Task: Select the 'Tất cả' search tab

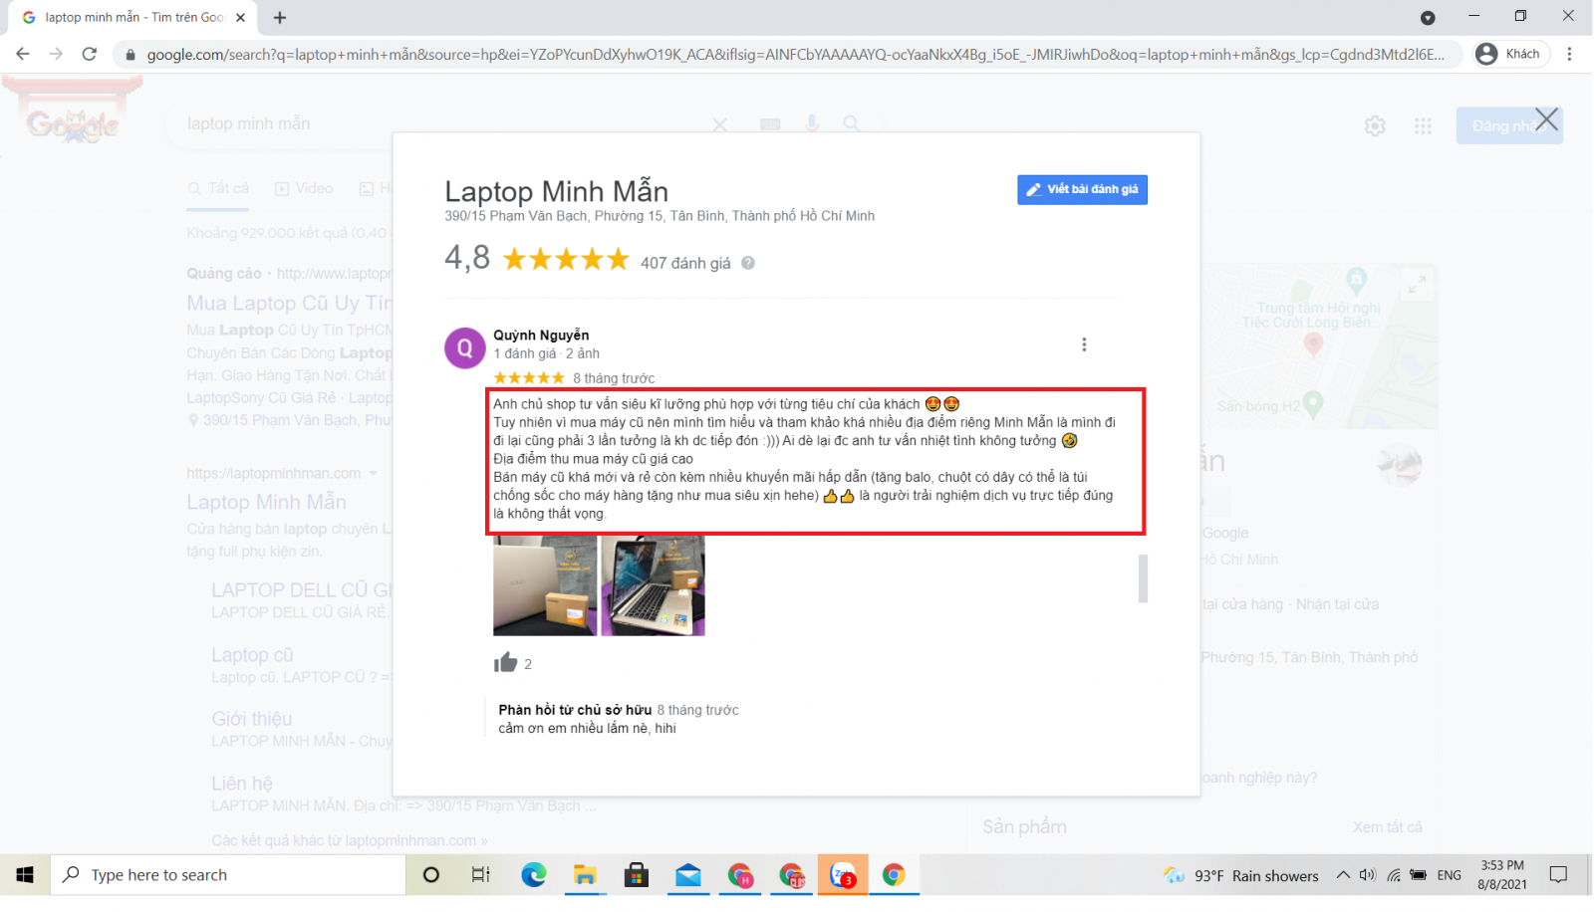Action: point(219,188)
